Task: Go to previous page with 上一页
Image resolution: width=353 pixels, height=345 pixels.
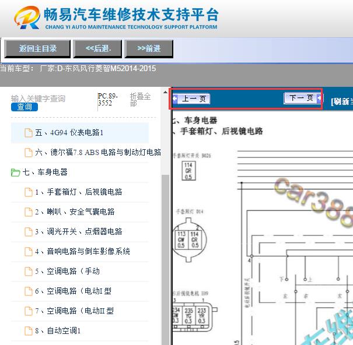Action: tap(191, 98)
